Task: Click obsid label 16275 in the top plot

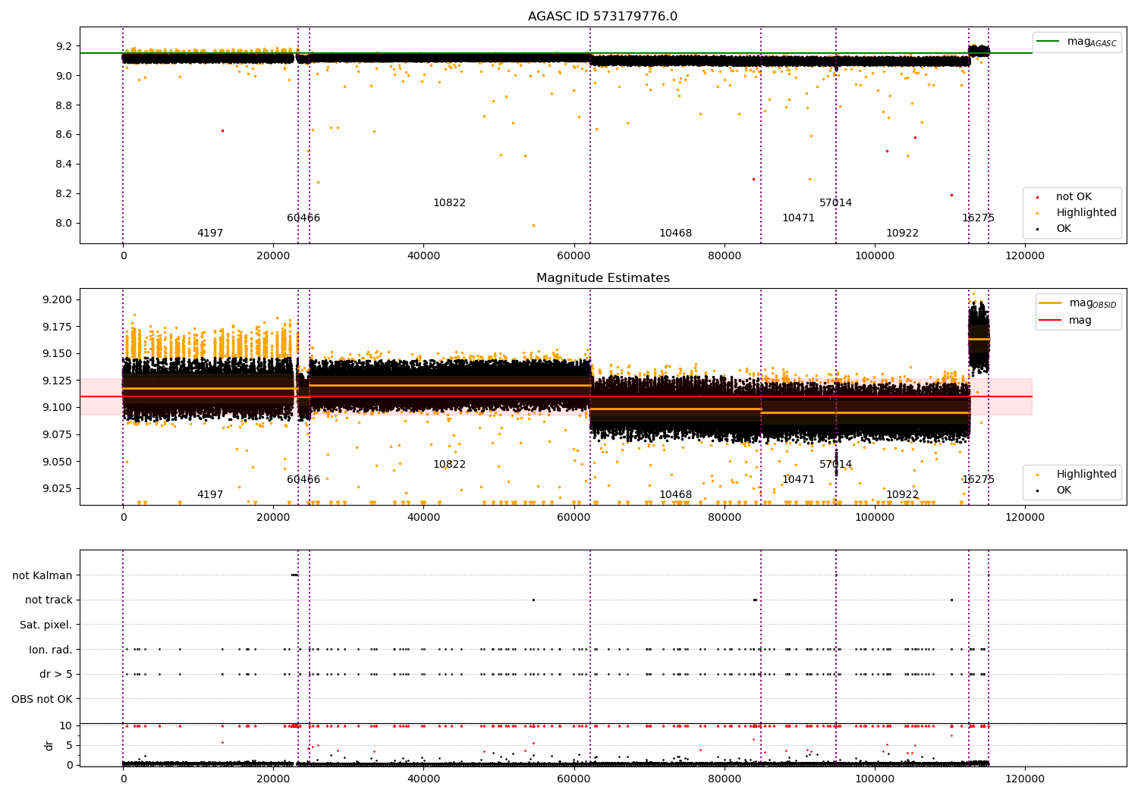Action: coord(978,218)
